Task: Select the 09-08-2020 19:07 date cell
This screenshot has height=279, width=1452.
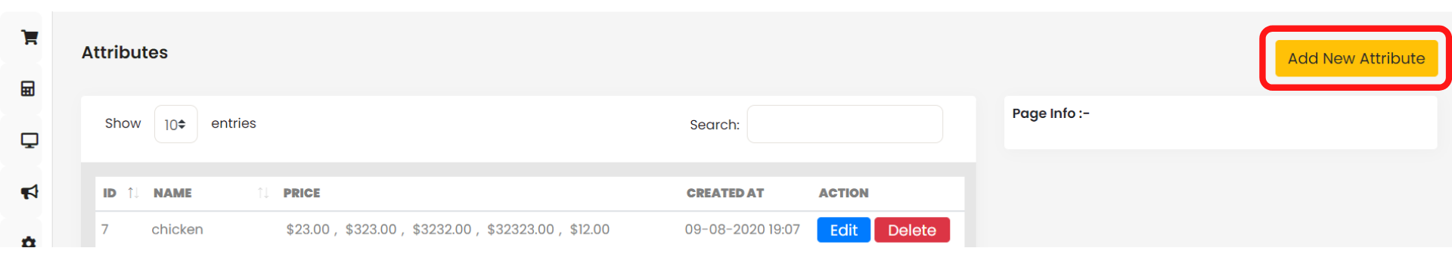Action: click(x=742, y=229)
